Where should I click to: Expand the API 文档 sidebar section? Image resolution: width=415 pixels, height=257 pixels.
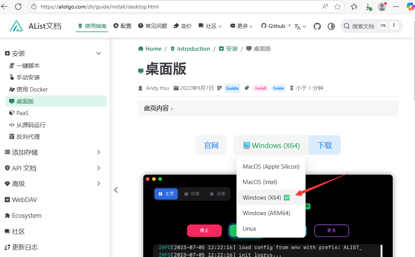pyautogui.click(x=53, y=168)
